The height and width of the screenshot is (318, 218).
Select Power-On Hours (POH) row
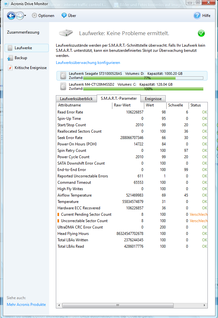click(132, 144)
